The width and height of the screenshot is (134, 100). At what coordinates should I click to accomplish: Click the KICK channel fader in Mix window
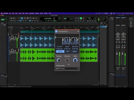[x=117, y=54]
